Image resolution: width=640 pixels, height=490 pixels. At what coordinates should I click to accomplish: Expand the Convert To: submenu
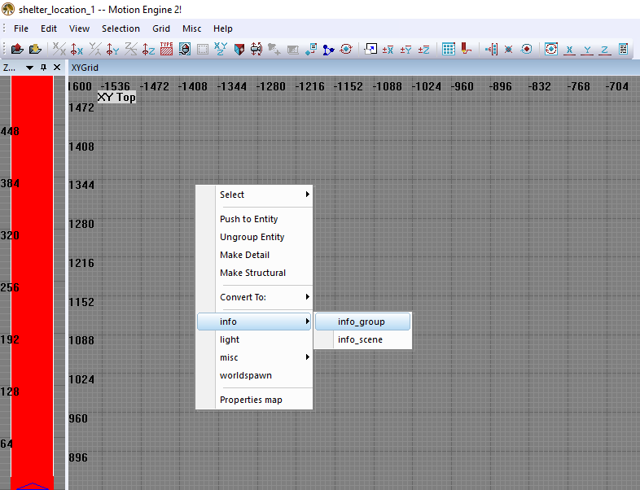click(254, 297)
